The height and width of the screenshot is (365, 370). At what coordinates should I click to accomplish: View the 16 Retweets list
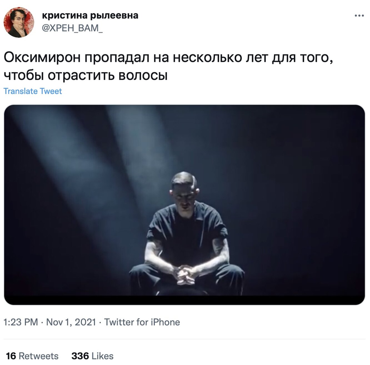point(32,356)
